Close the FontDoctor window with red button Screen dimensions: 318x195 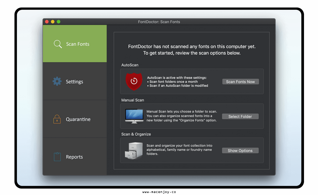coord(47,22)
